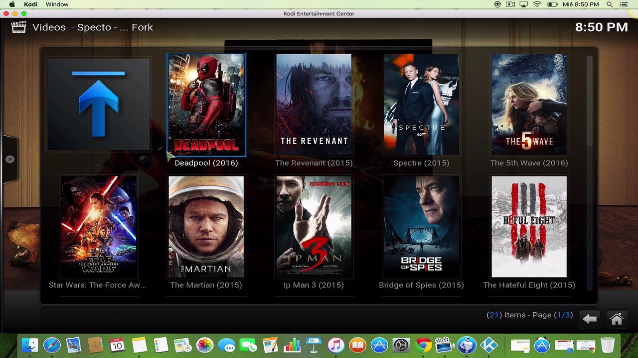Open Pages from the dock
The height and width of the screenshot is (358, 638).
pyautogui.click(x=270, y=345)
